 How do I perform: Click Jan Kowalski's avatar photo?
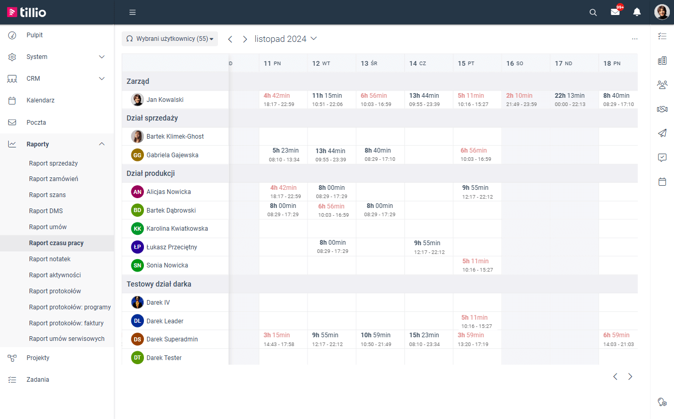coord(137,100)
